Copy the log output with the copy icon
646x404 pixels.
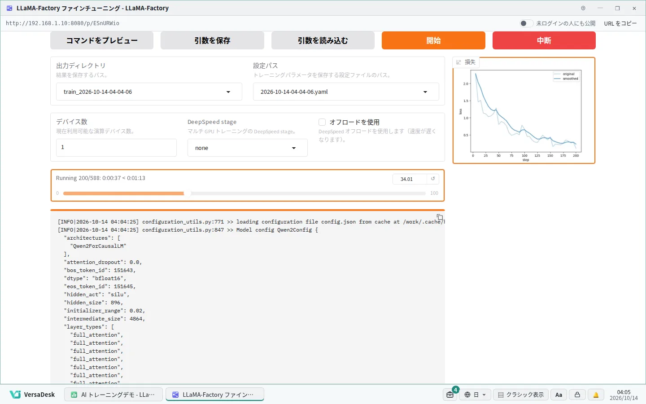coord(440,217)
